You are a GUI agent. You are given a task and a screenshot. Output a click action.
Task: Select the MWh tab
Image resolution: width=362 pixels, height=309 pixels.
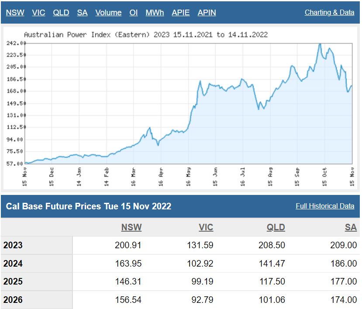pyautogui.click(x=155, y=13)
